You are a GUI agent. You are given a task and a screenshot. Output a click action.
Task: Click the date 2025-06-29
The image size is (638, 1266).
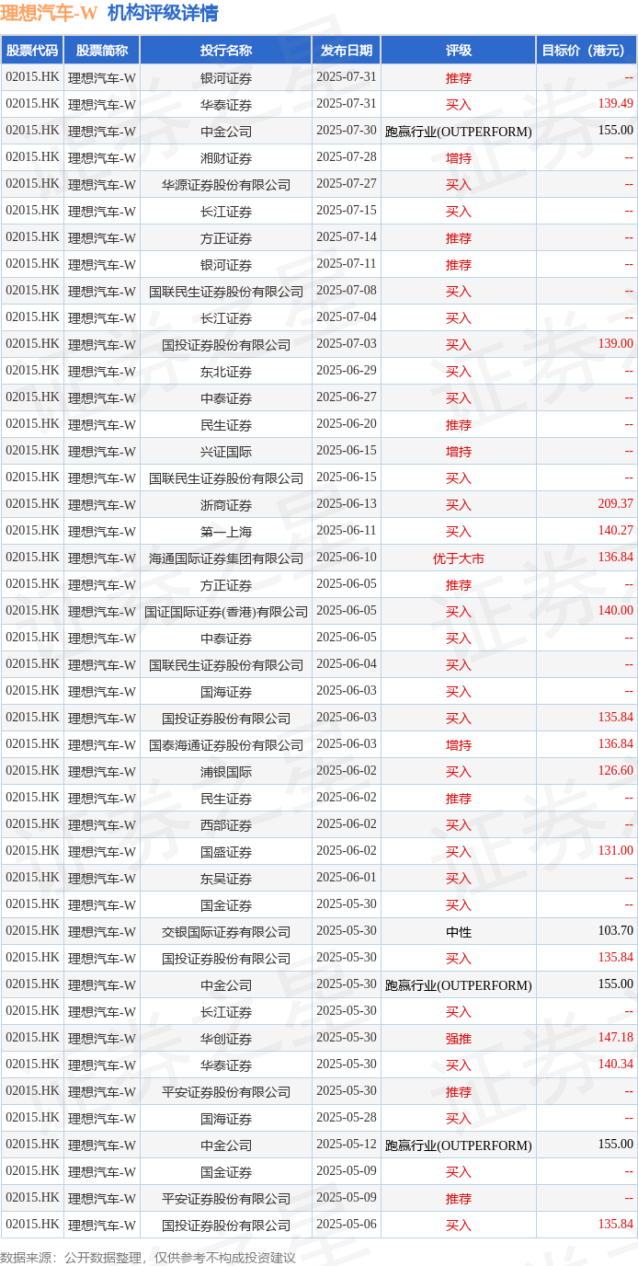(x=347, y=371)
